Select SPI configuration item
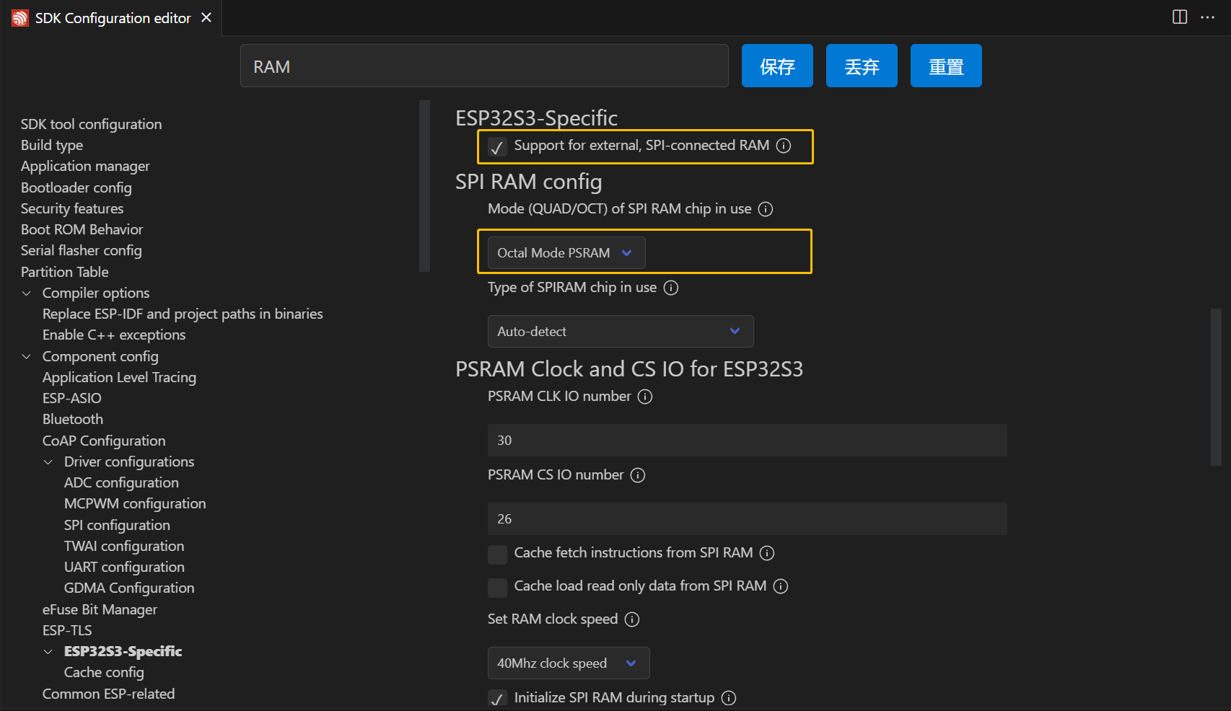This screenshot has width=1231, height=711. (x=117, y=525)
